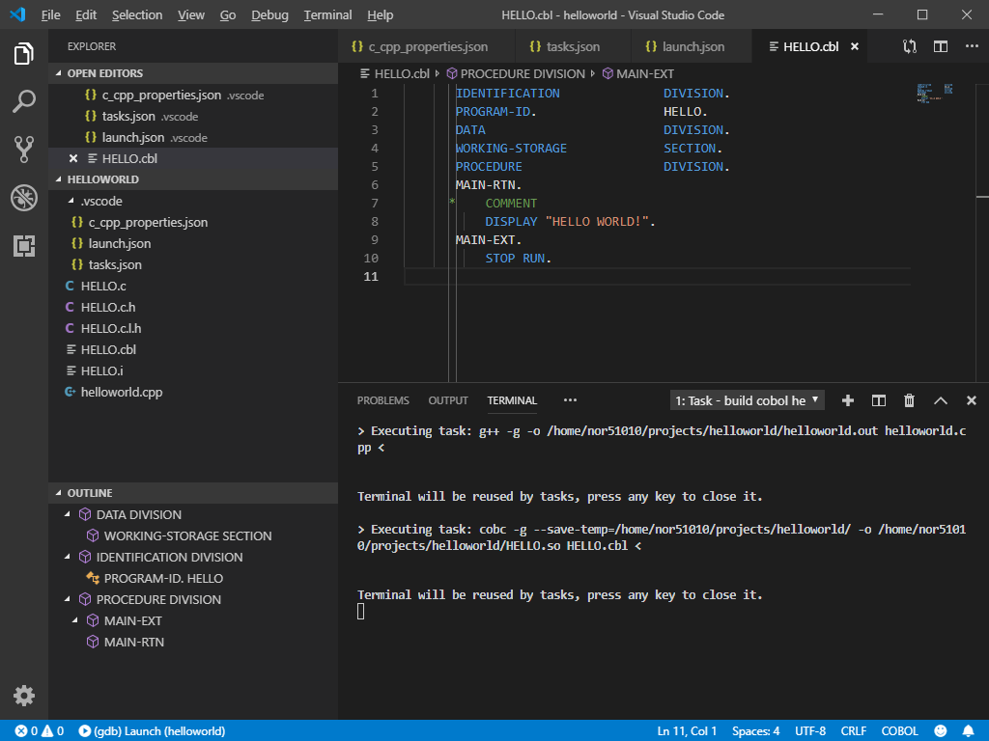Screen dimensions: 989x741
Task: Split the editor using the split icon
Action: point(940,45)
